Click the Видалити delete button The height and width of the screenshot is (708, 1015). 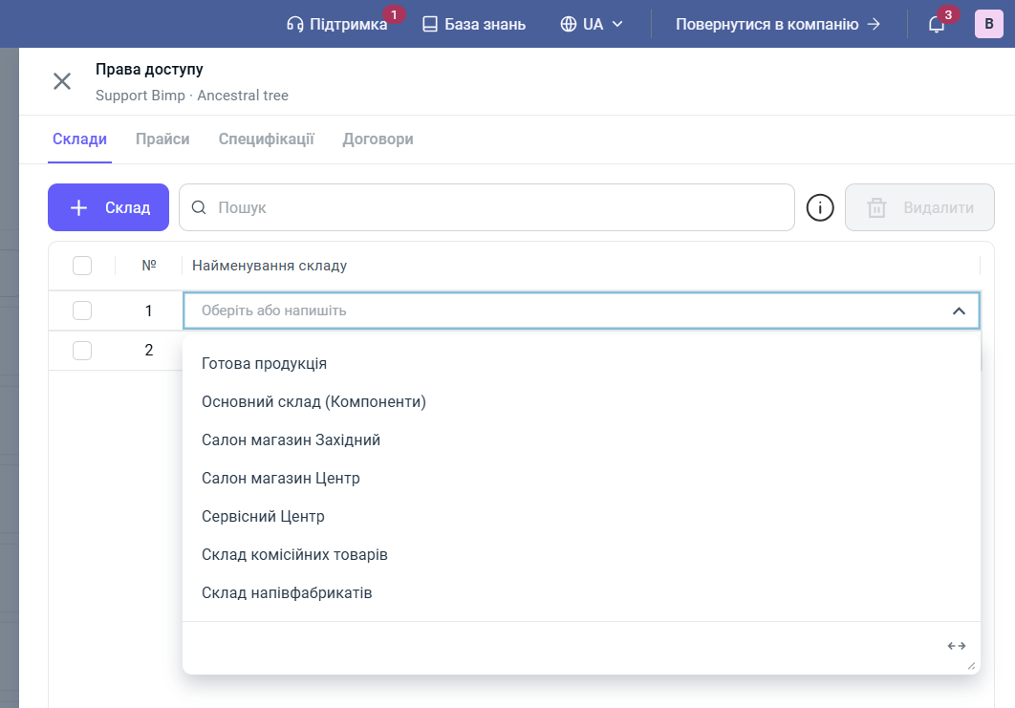[x=919, y=207]
